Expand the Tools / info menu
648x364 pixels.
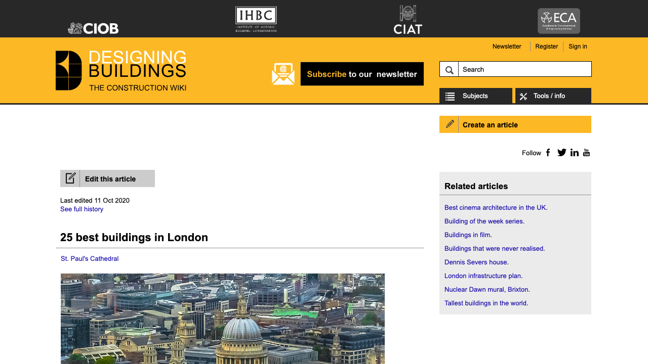pos(553,96)
